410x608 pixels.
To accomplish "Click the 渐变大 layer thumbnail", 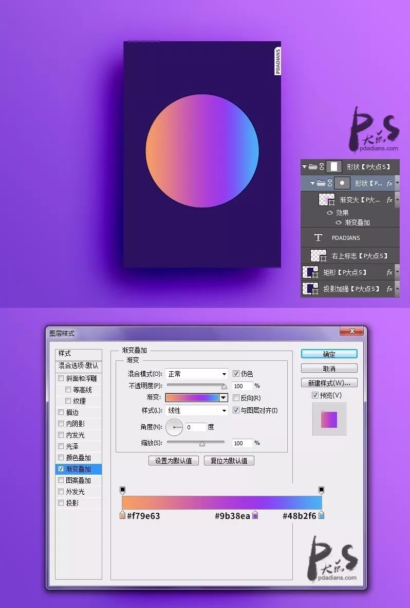I will coord(326,200).
